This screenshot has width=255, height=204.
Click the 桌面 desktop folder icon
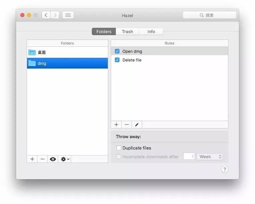[x=32, y=52]
